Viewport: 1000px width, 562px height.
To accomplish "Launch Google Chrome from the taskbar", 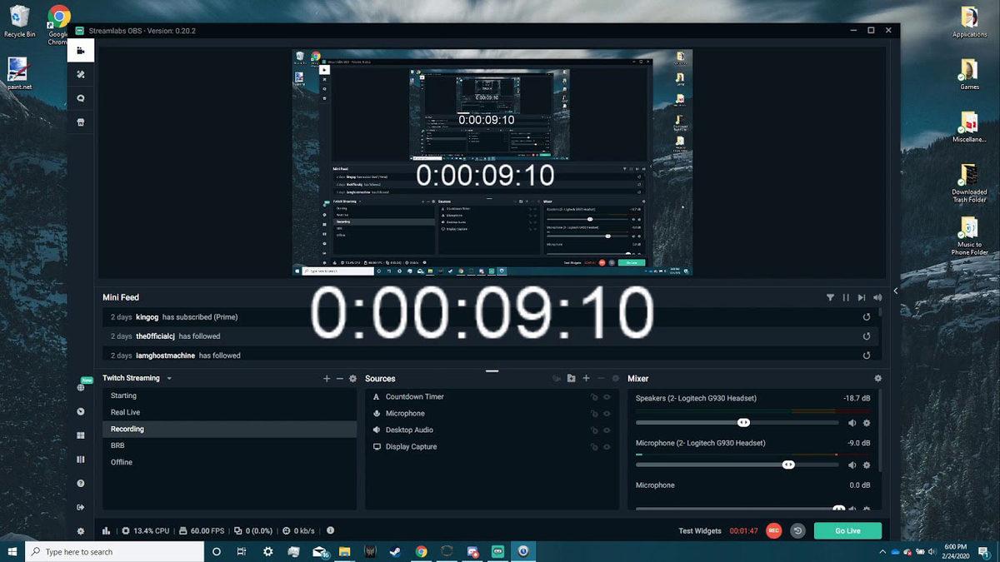I will [x=421, y=551].
